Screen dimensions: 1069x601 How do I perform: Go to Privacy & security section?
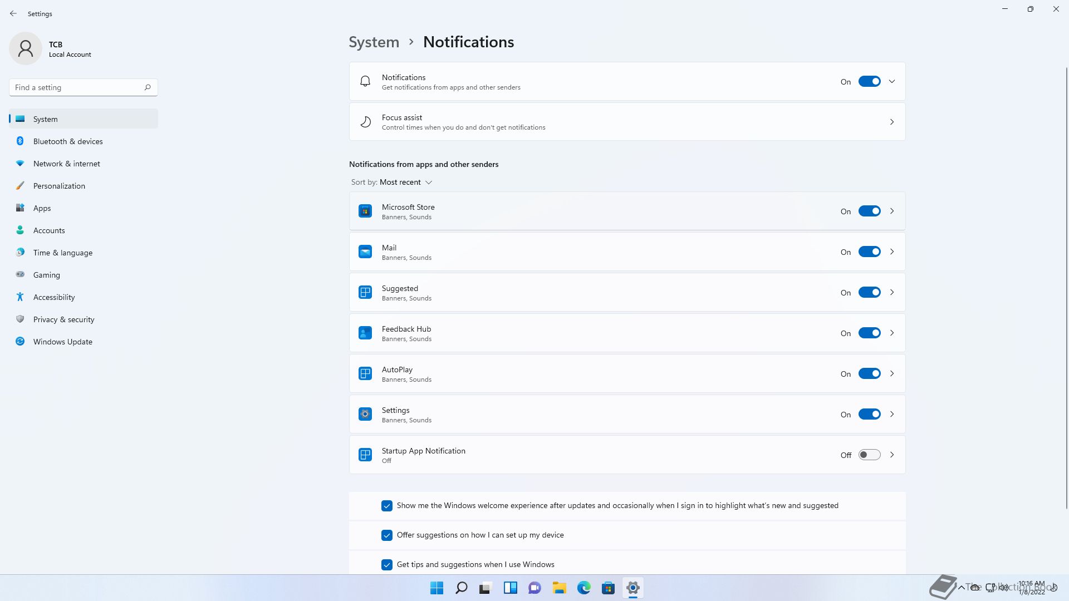click(63, 319)
